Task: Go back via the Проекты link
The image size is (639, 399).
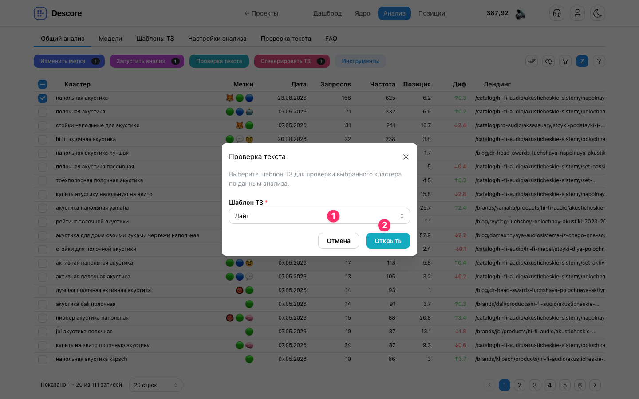Action: click(261, 13)
